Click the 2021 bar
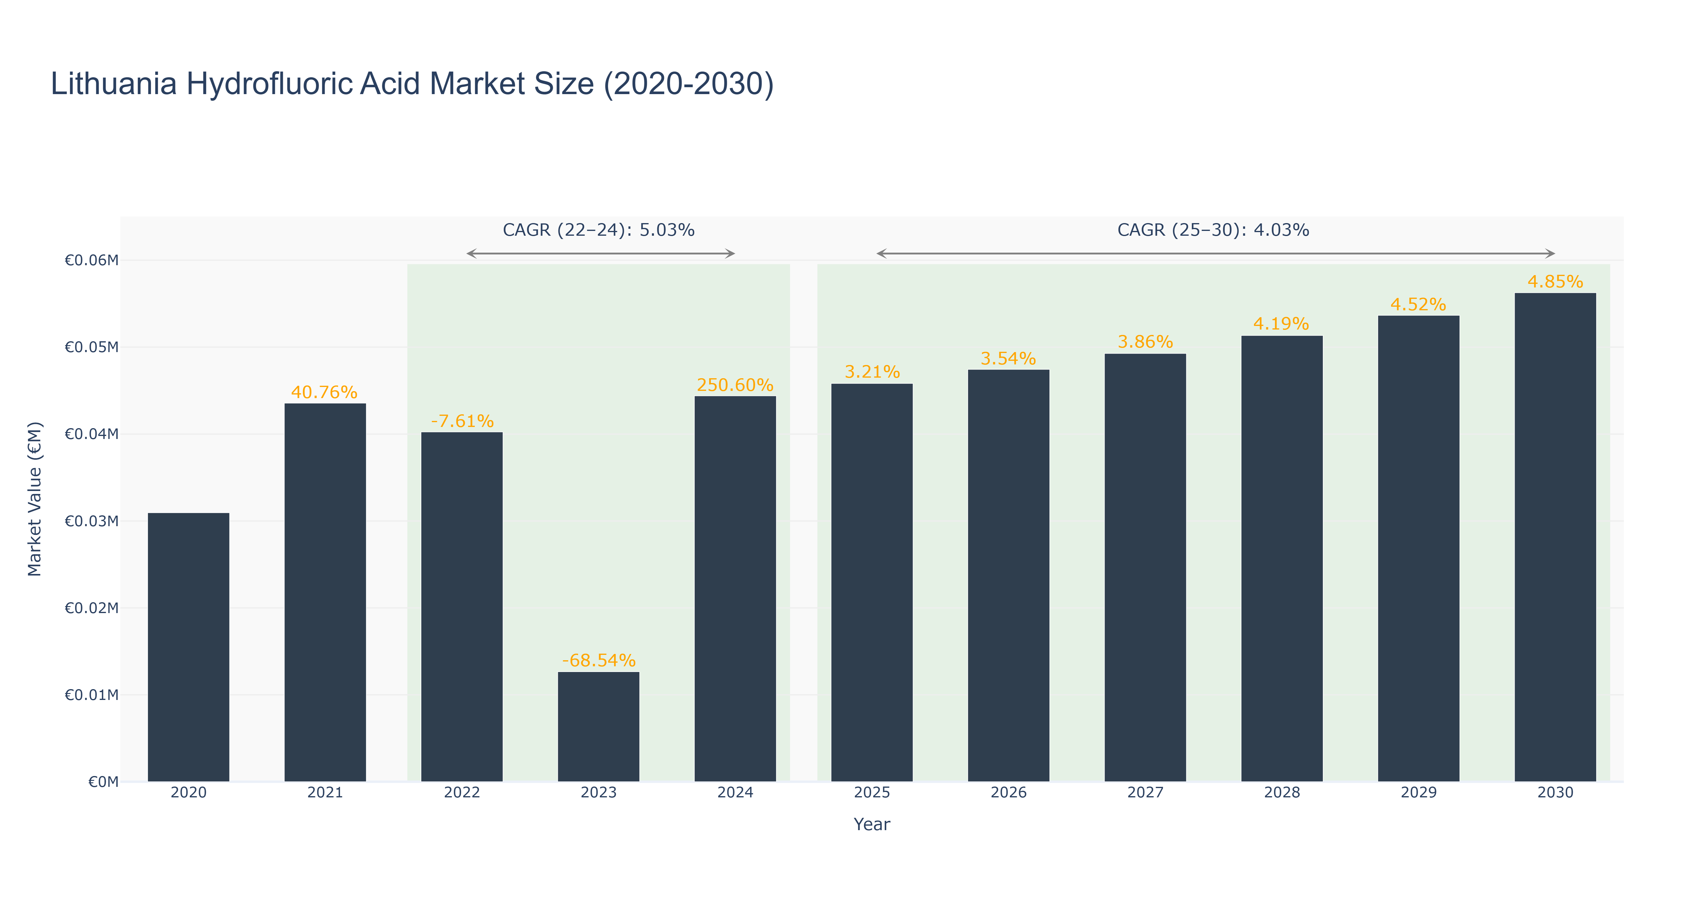 click(325, 592)
